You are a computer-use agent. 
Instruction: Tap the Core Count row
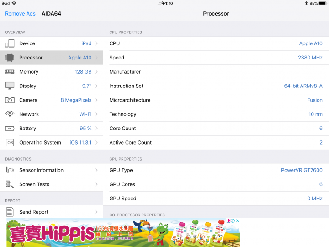(x=216, y=129)
